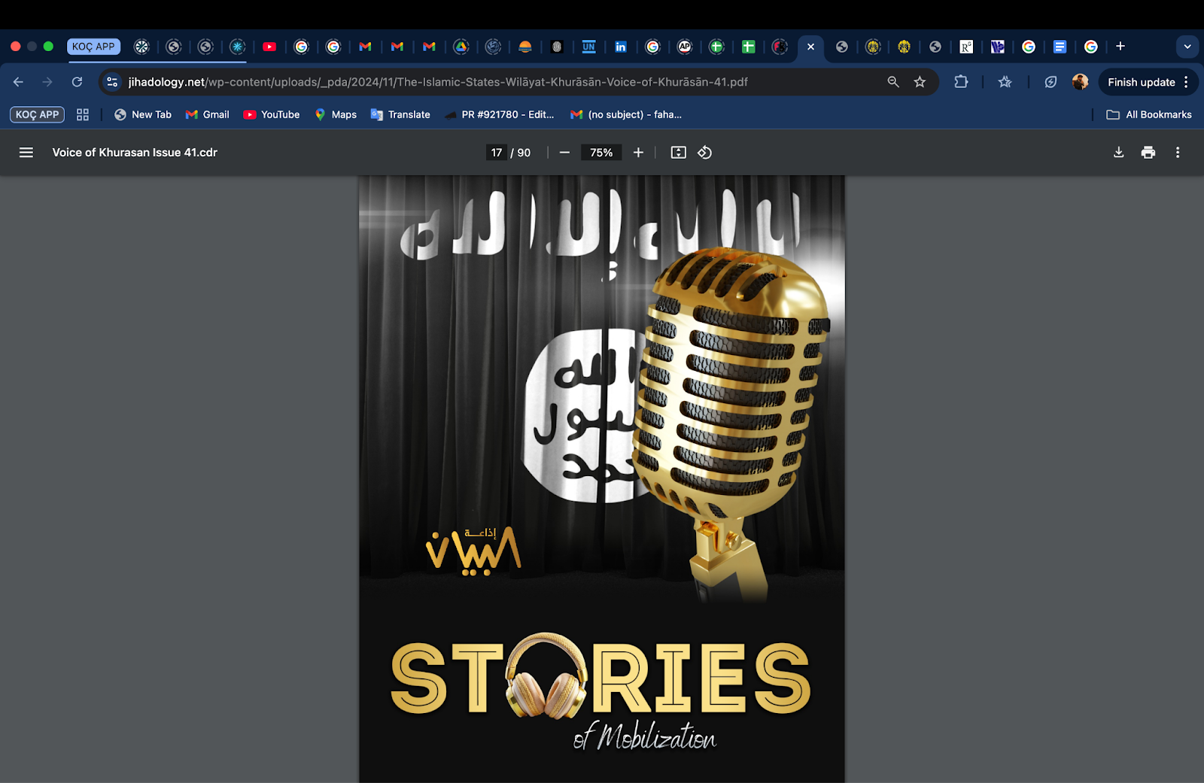Open the Gmail bookmark
Image resolution: width=1204 pixels, height=783 pixels.
tap(208, 114)
